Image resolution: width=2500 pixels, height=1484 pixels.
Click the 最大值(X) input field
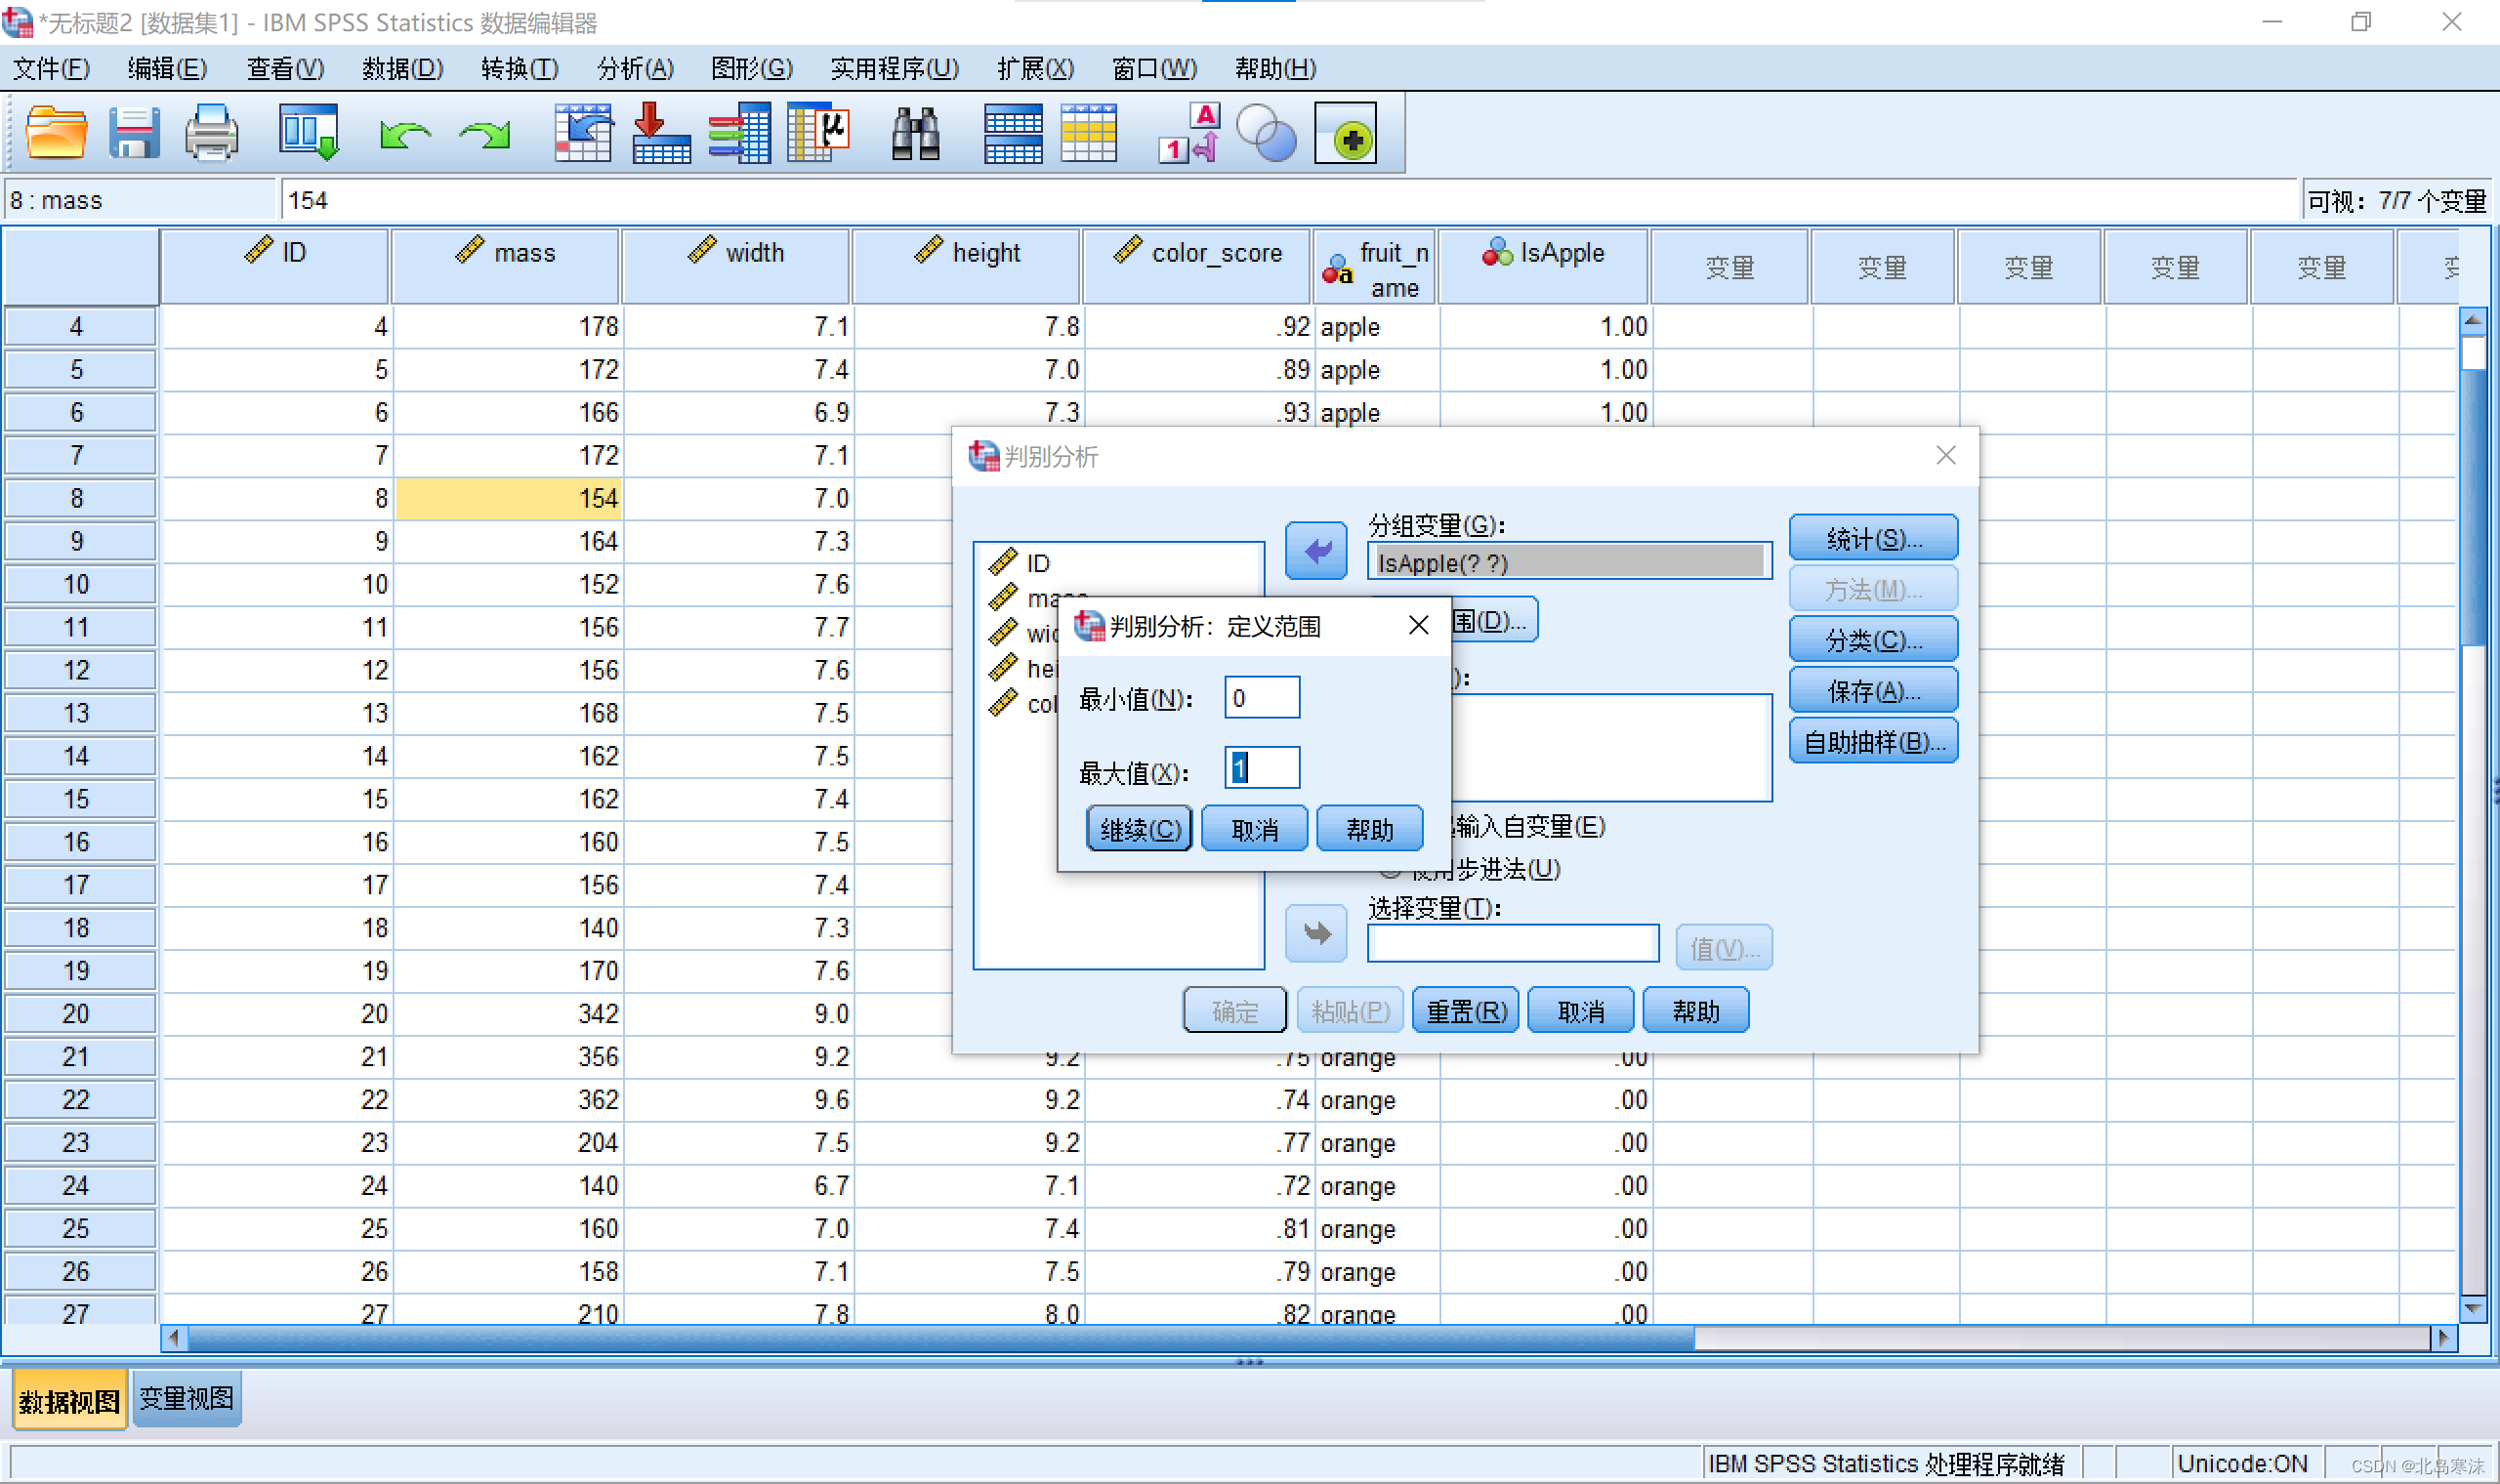pos(1262,767)
